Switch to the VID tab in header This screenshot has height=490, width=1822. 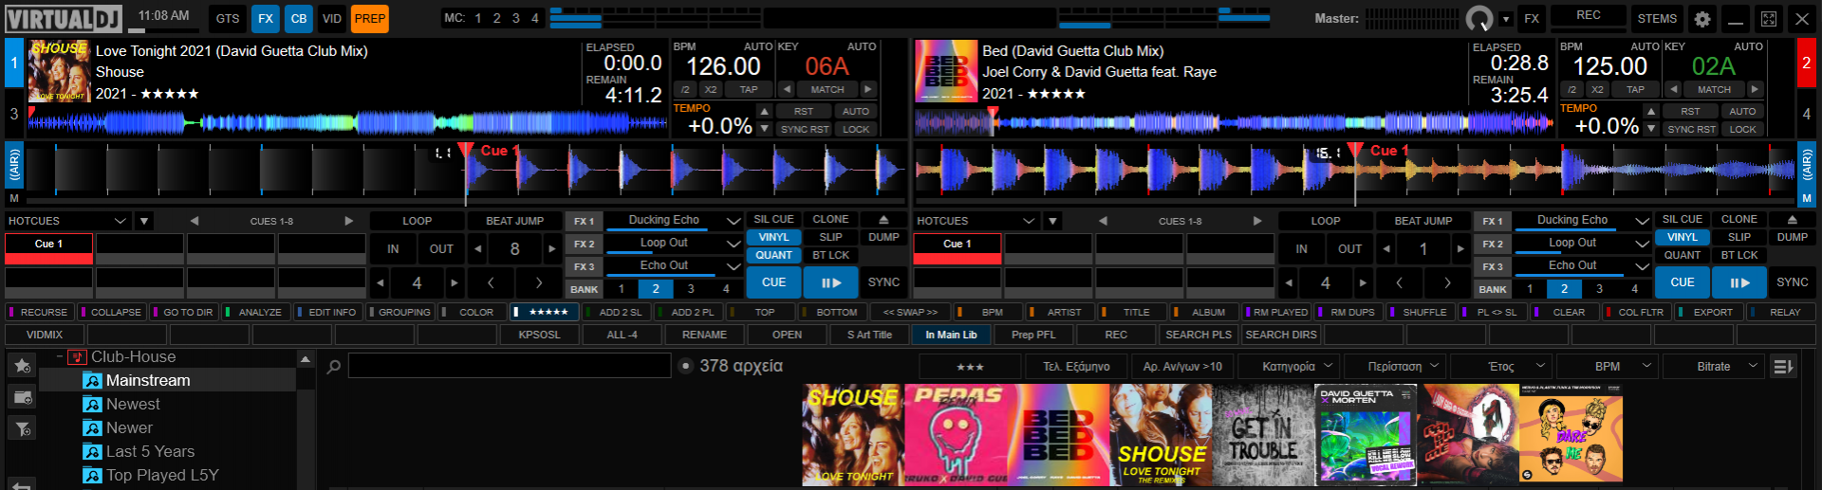pyautogui.click(x=332, y=18)
